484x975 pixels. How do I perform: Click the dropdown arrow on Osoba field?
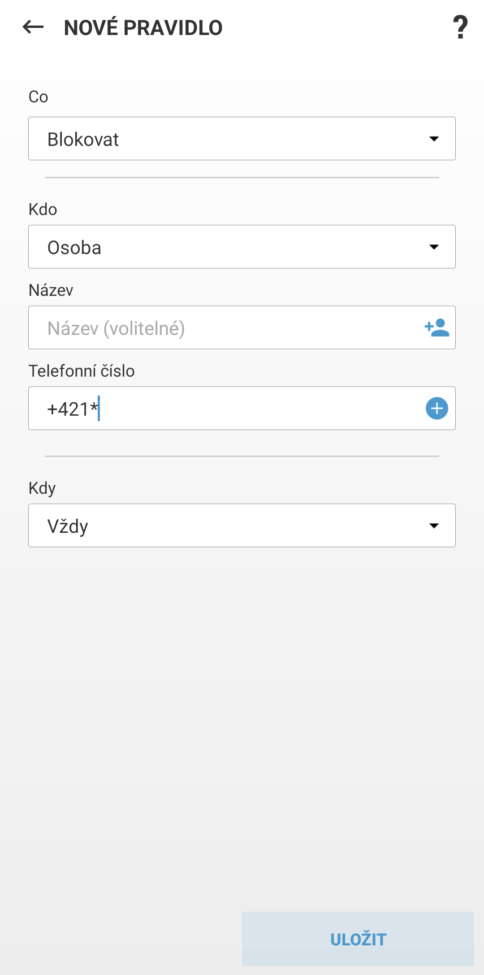coord(434,246)
